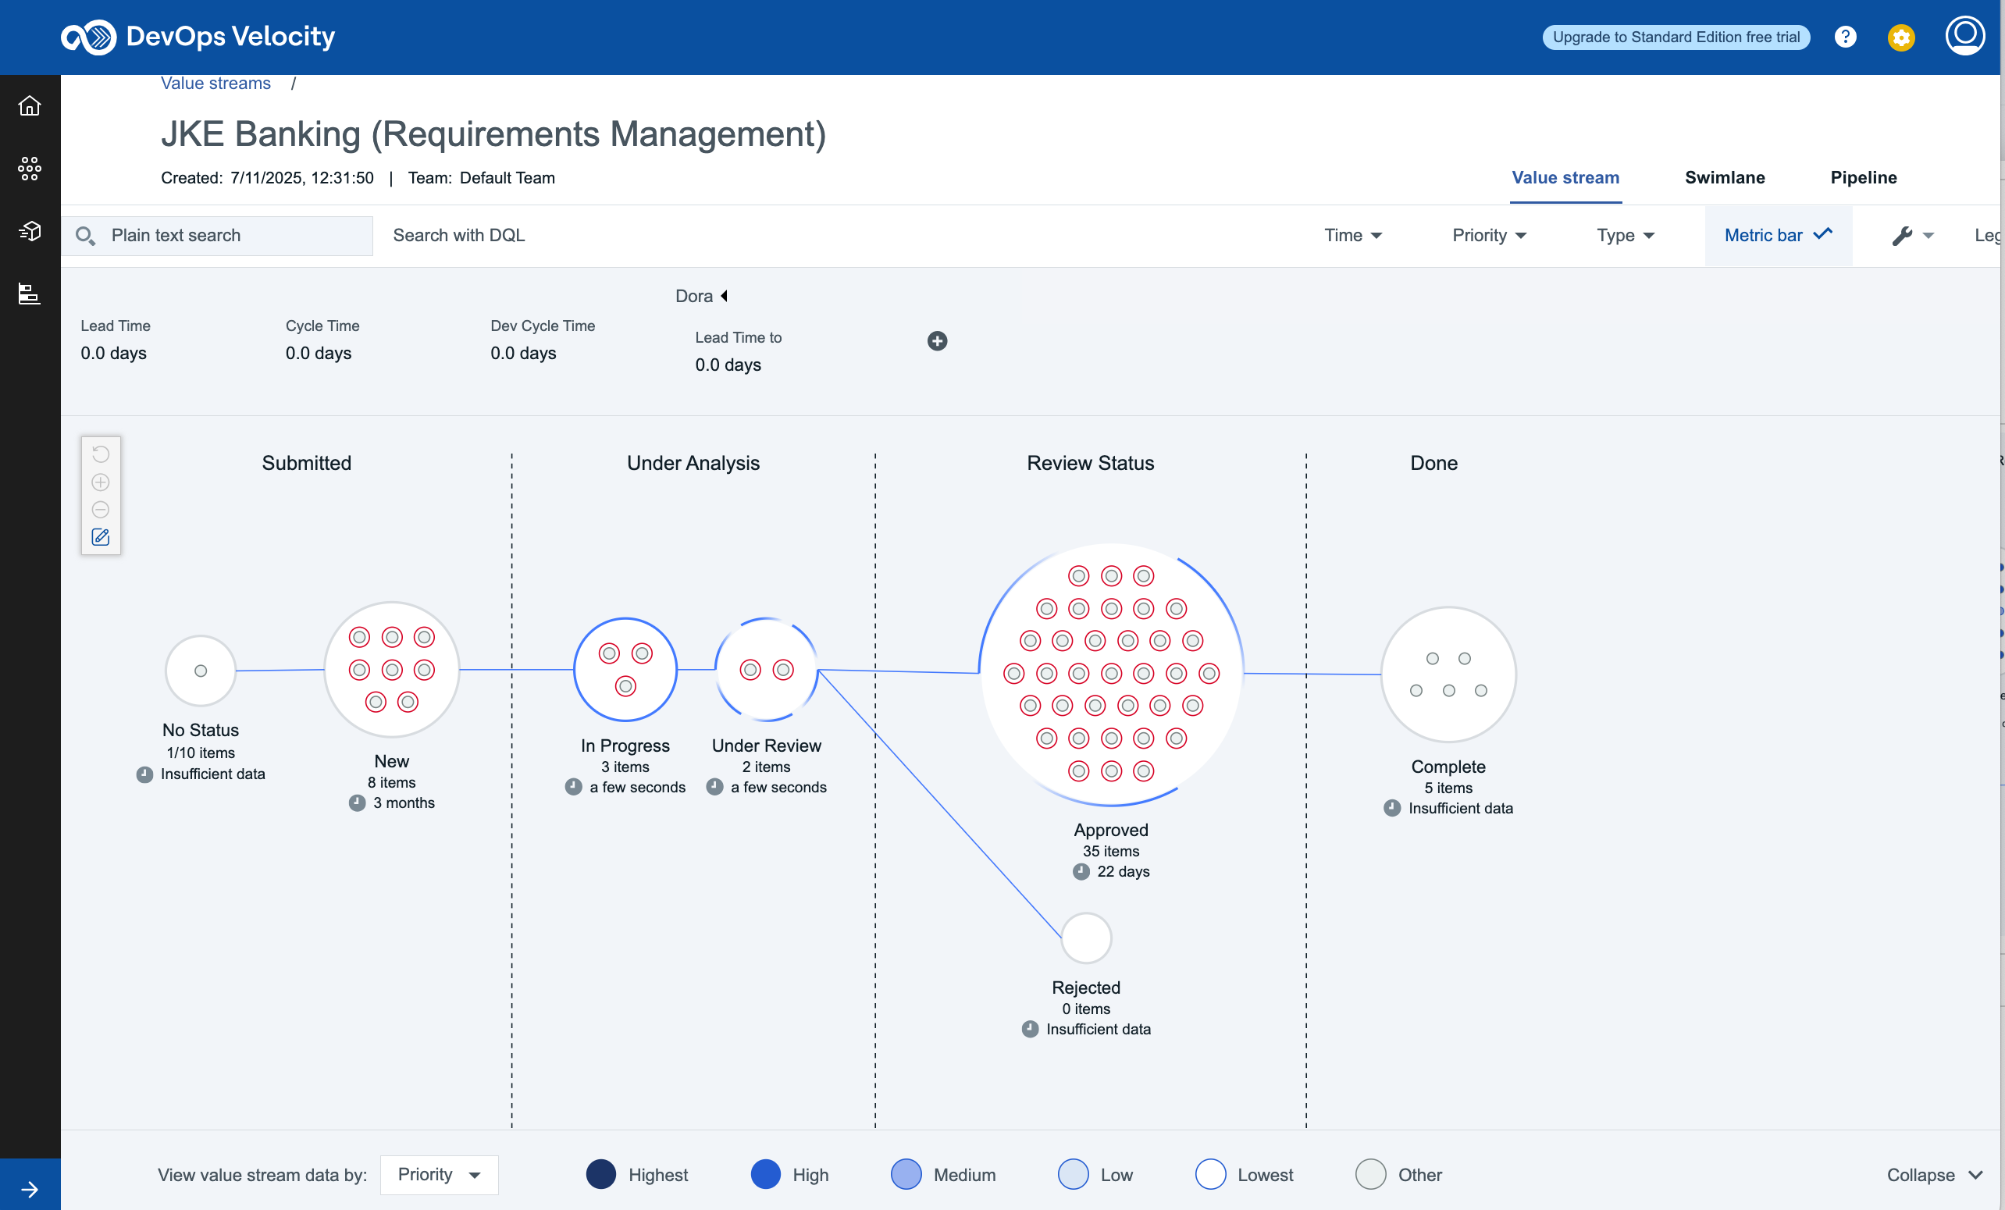Screen dimensions: 2005x1210
Task: Open the view-by Priority combo box
Action: (439, 1174)
